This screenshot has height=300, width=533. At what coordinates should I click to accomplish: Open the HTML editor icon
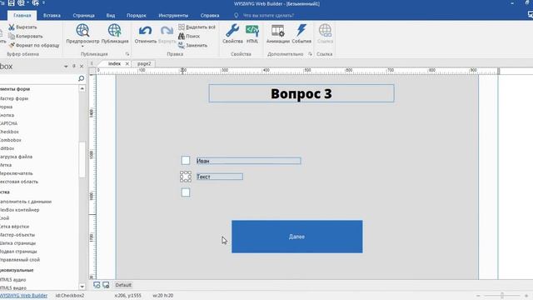click(252, 30)
